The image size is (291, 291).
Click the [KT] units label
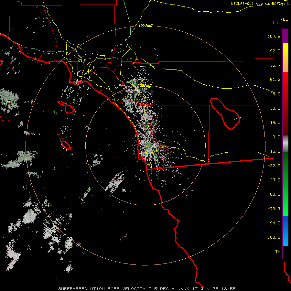click(x=276, y=22)
